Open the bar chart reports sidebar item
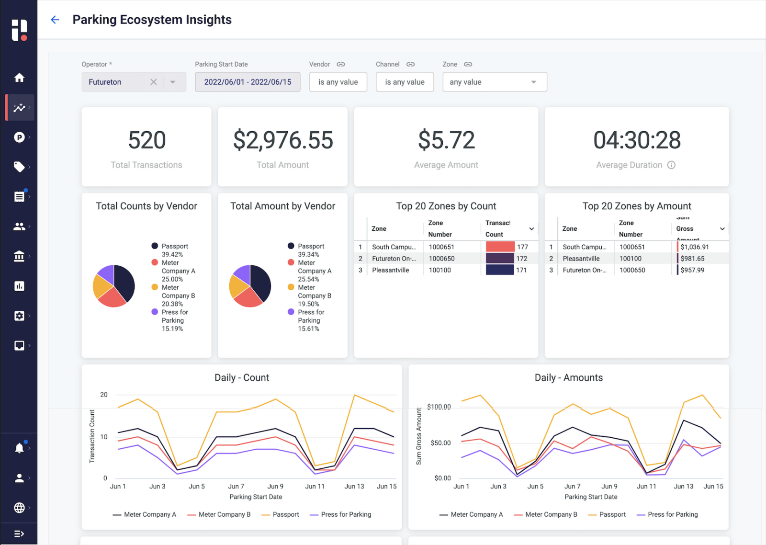Viewport: 766px width, 545px height. [19, 286]
